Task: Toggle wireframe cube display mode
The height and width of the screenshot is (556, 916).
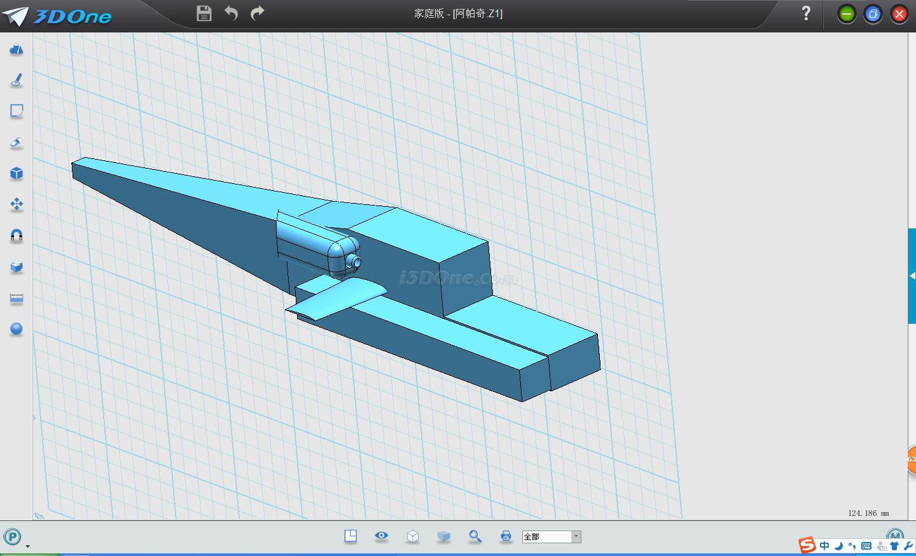Action: tap(413, 536)
